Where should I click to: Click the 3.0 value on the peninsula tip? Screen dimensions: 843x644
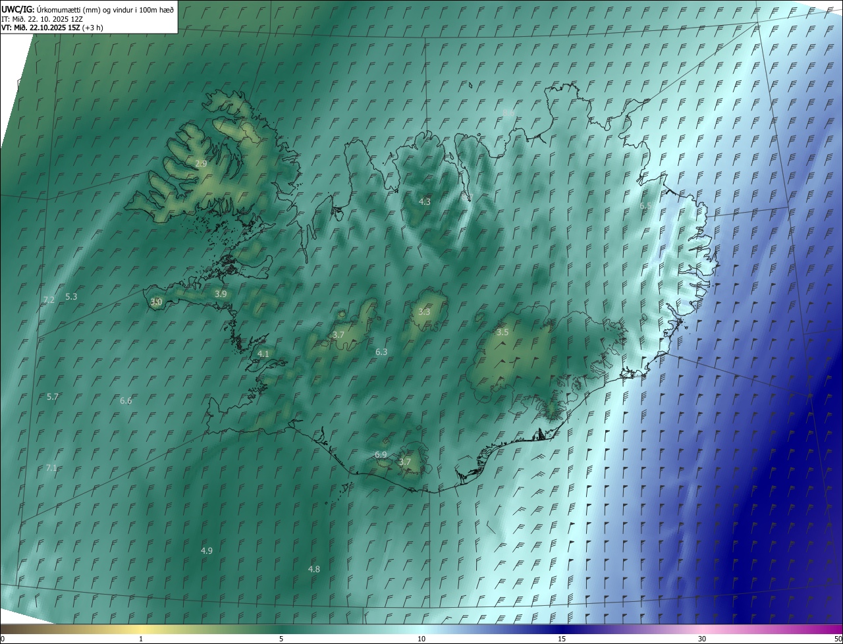click(156, 302)
